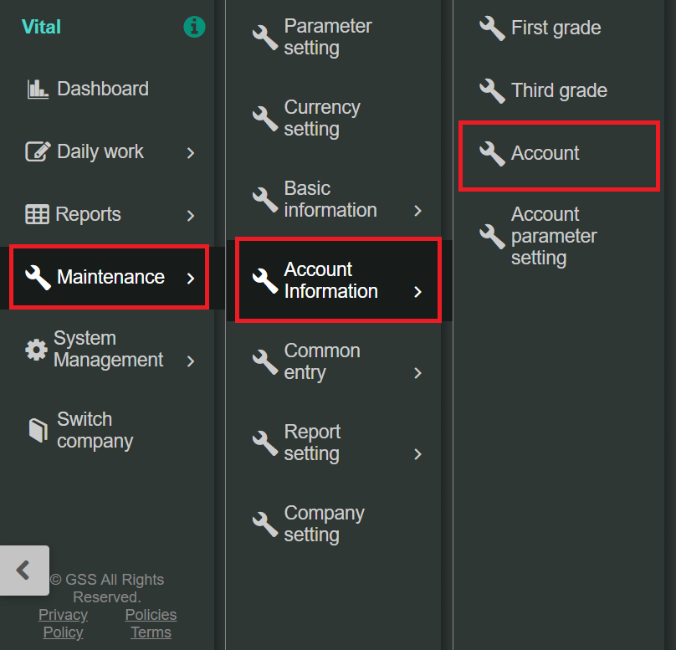Click the Switch company book icon
Image resolution: width=676 pixels, height=650 pixels.
pos(38,430)
